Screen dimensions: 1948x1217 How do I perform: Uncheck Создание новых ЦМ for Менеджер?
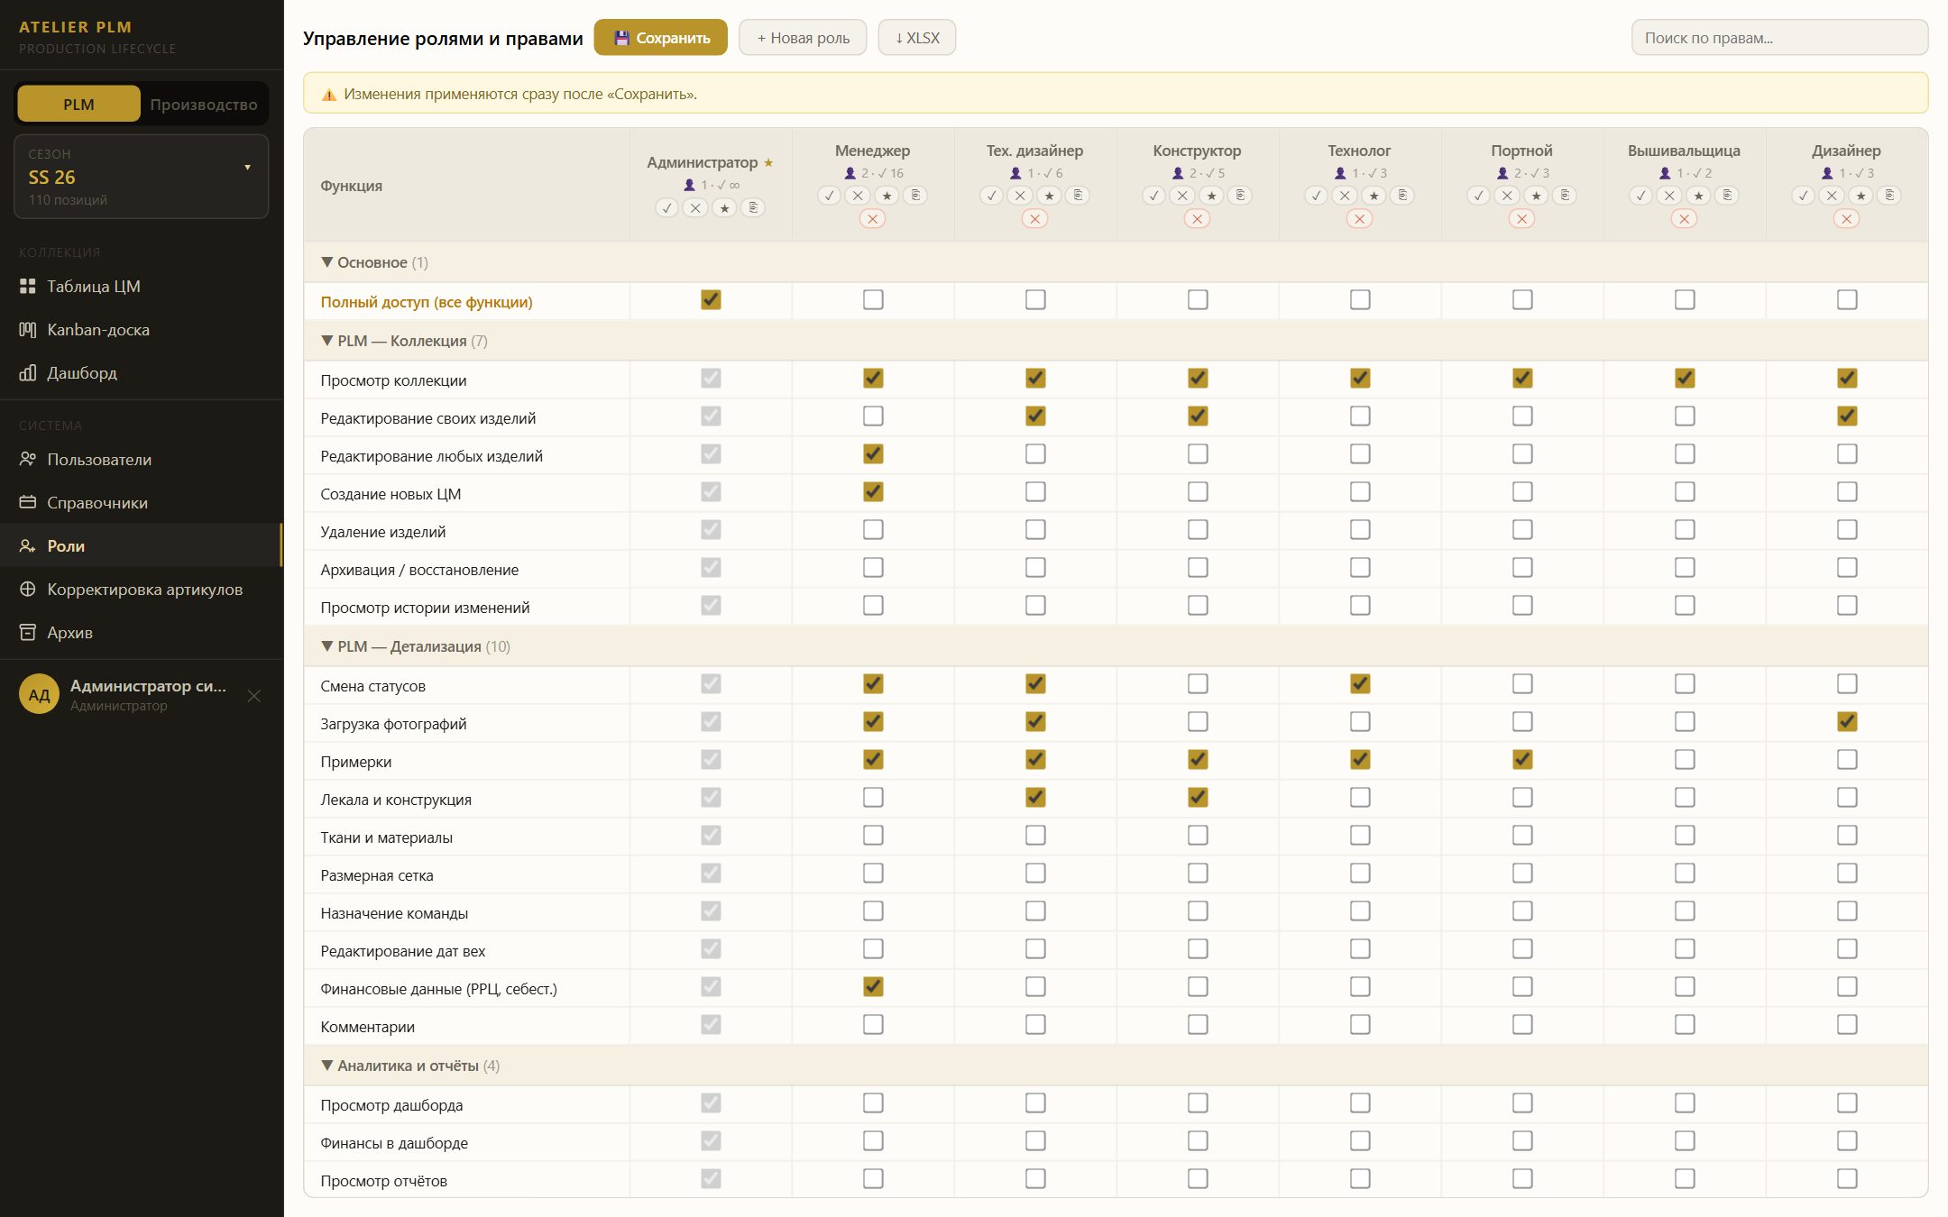tap(873, 491)
